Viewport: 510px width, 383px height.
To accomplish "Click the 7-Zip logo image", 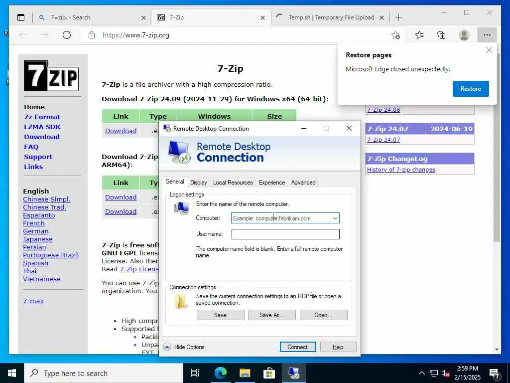I will (x=51, y=76).
